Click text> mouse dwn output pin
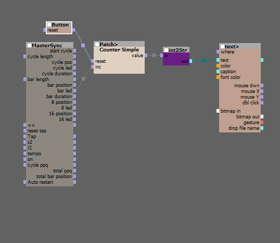 coord(262,86)
